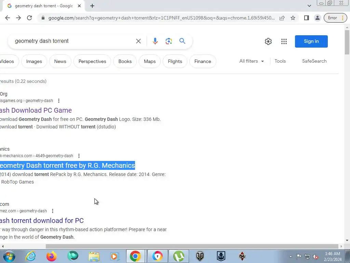Launch Internet Explorer from taskbar
The image size is (350, 263).
30,256
